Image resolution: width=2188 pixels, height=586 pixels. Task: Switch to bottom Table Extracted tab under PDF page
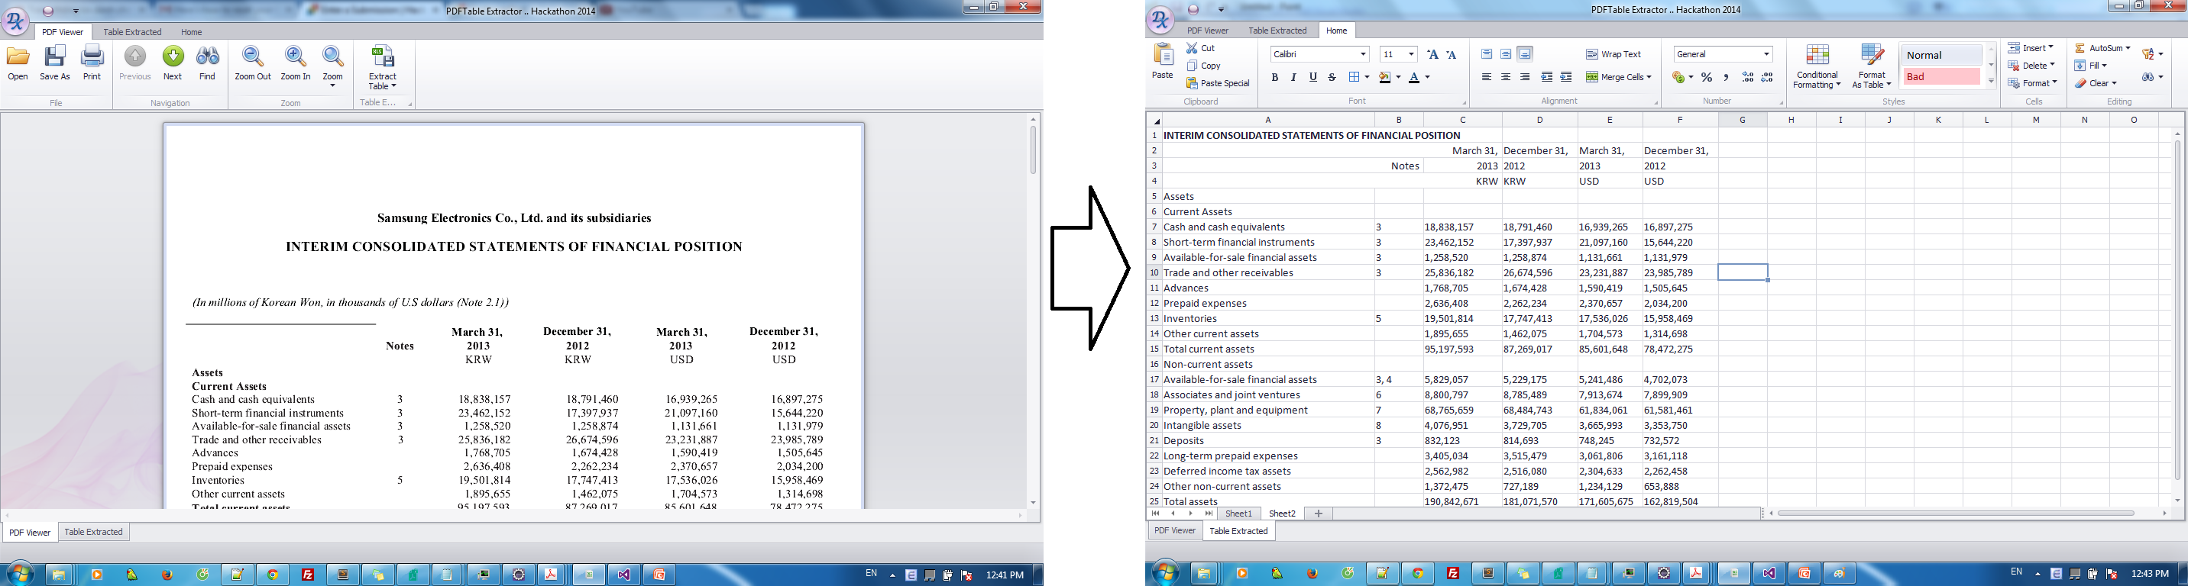coord(93,532)
